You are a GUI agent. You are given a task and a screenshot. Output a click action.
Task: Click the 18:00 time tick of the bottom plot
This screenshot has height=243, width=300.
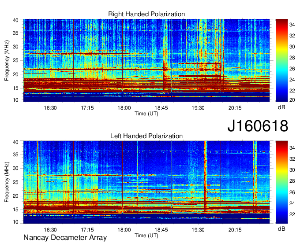(124, 229)
